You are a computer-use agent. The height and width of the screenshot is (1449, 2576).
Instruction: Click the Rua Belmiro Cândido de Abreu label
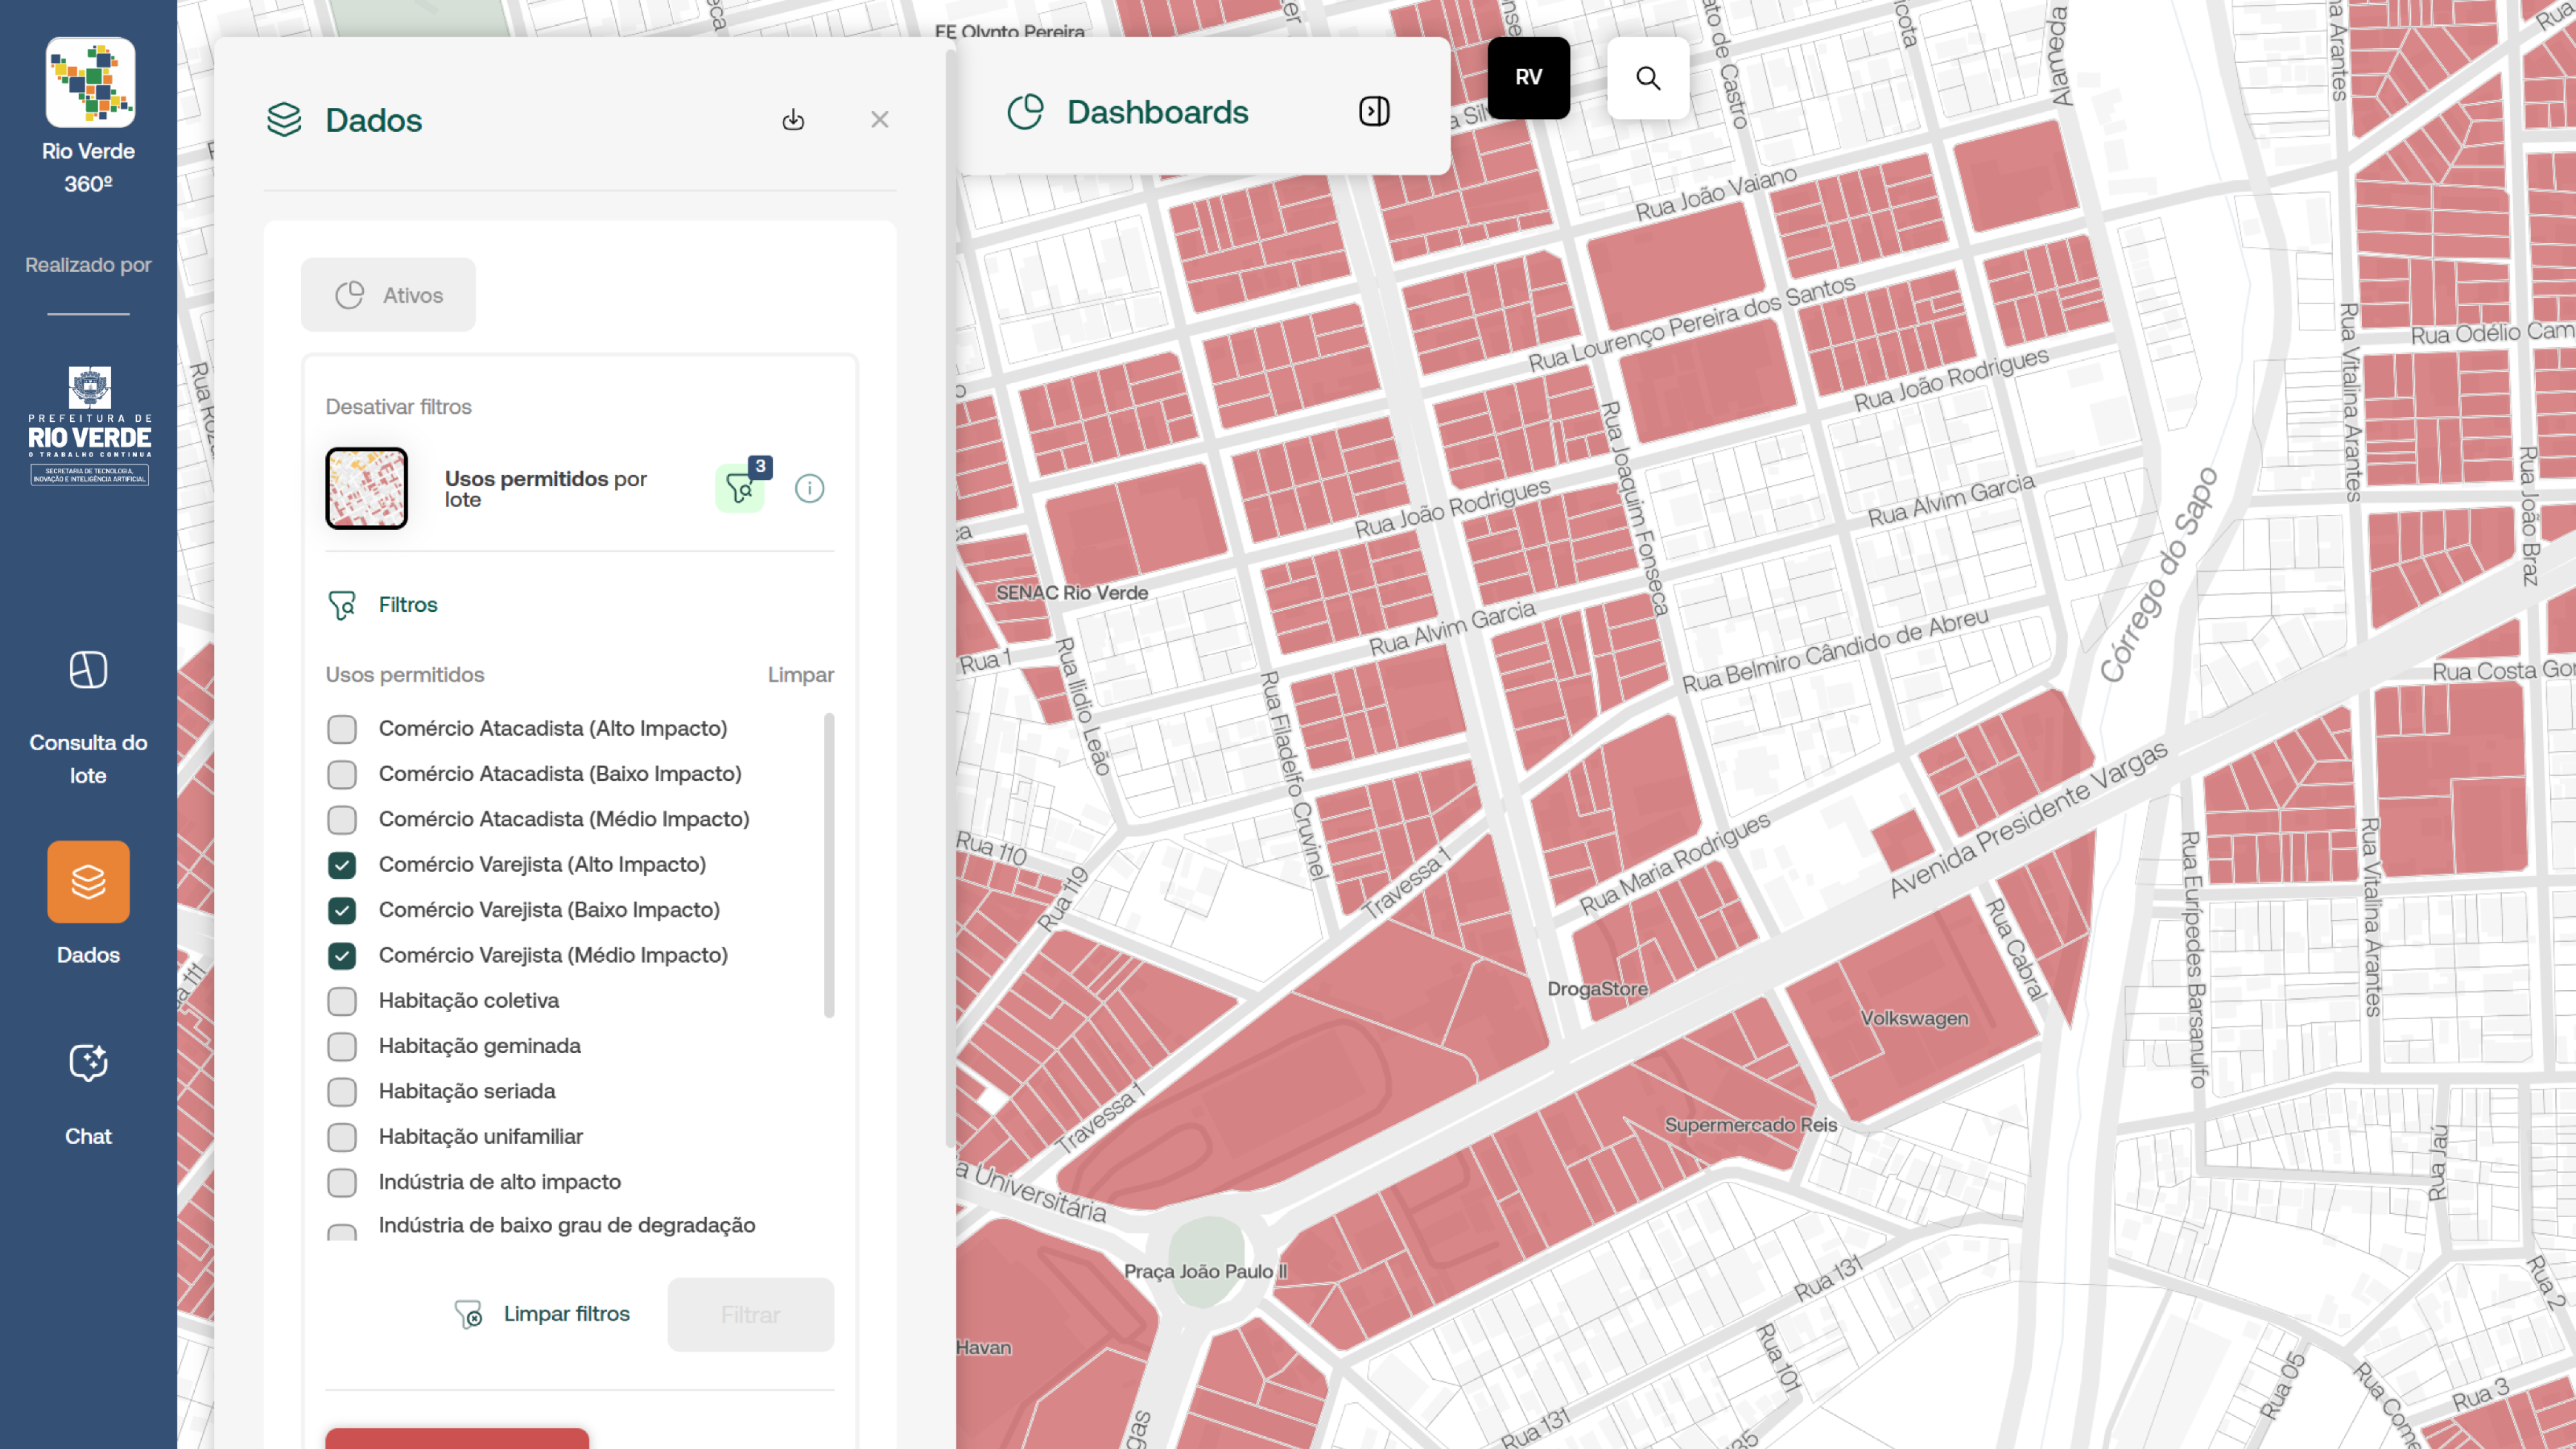1835,651
